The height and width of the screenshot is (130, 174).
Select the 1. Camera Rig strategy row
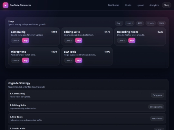point(87,95)
